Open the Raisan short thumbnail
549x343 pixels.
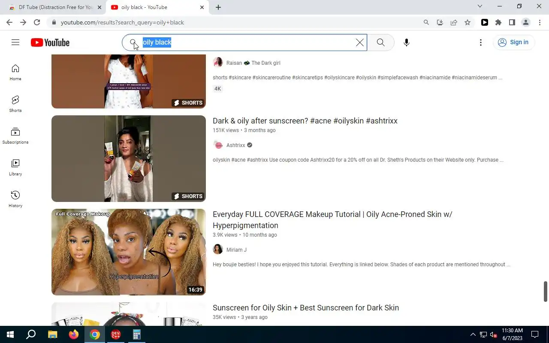point(129,81)
